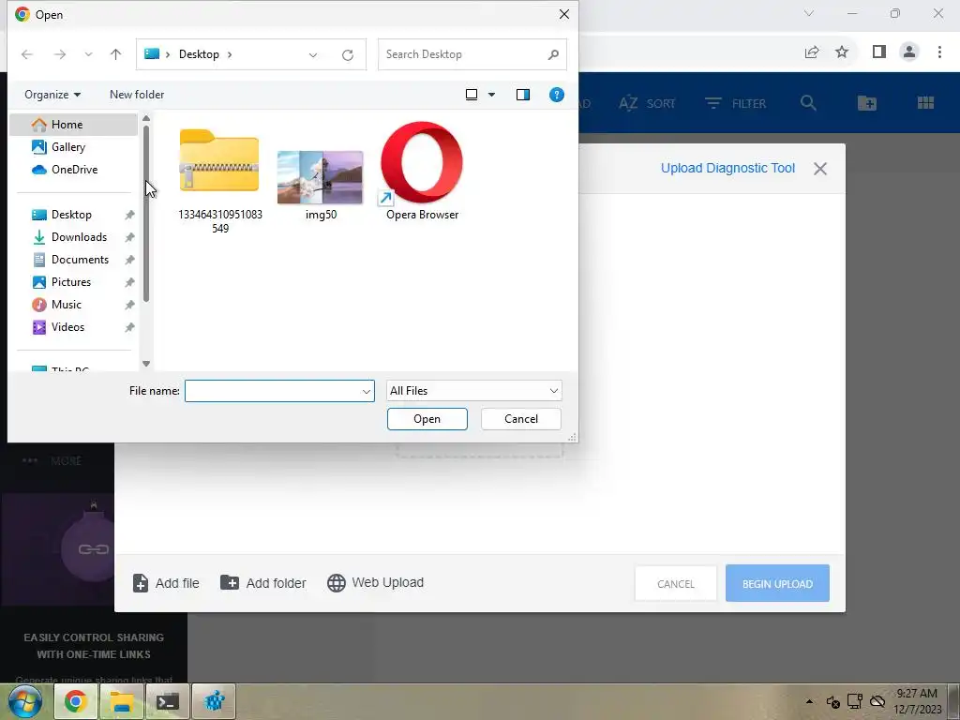Open the blue help button

(557, 95)
